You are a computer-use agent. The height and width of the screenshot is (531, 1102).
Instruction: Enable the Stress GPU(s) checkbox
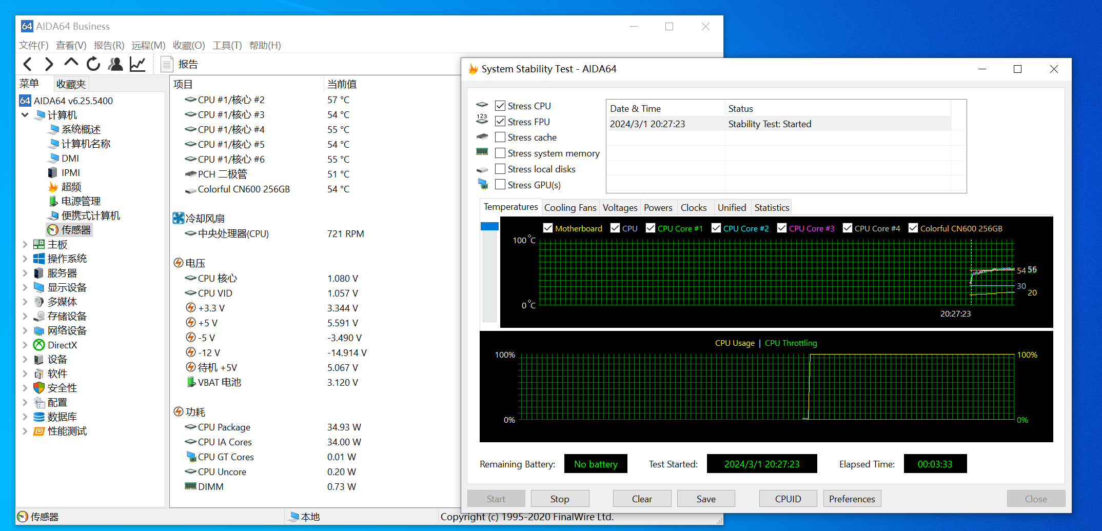500,185
